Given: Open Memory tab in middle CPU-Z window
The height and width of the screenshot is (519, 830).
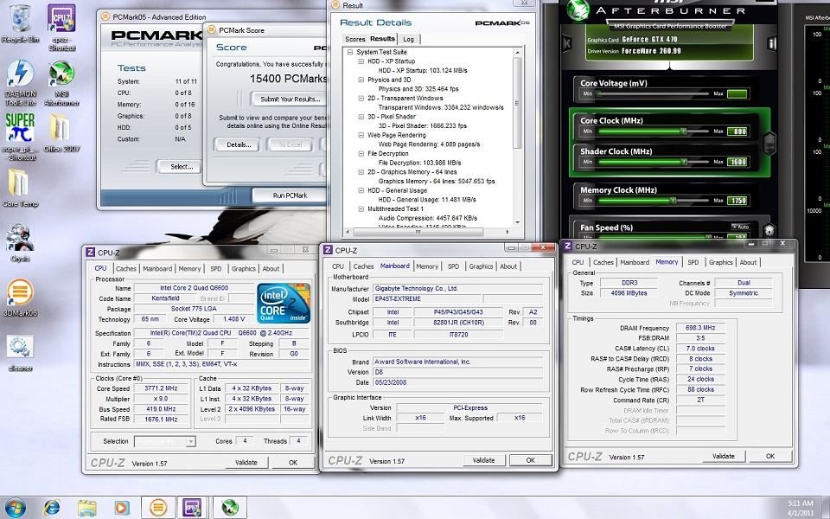Looking at the screenshot, I should click(x=426, y=266).
